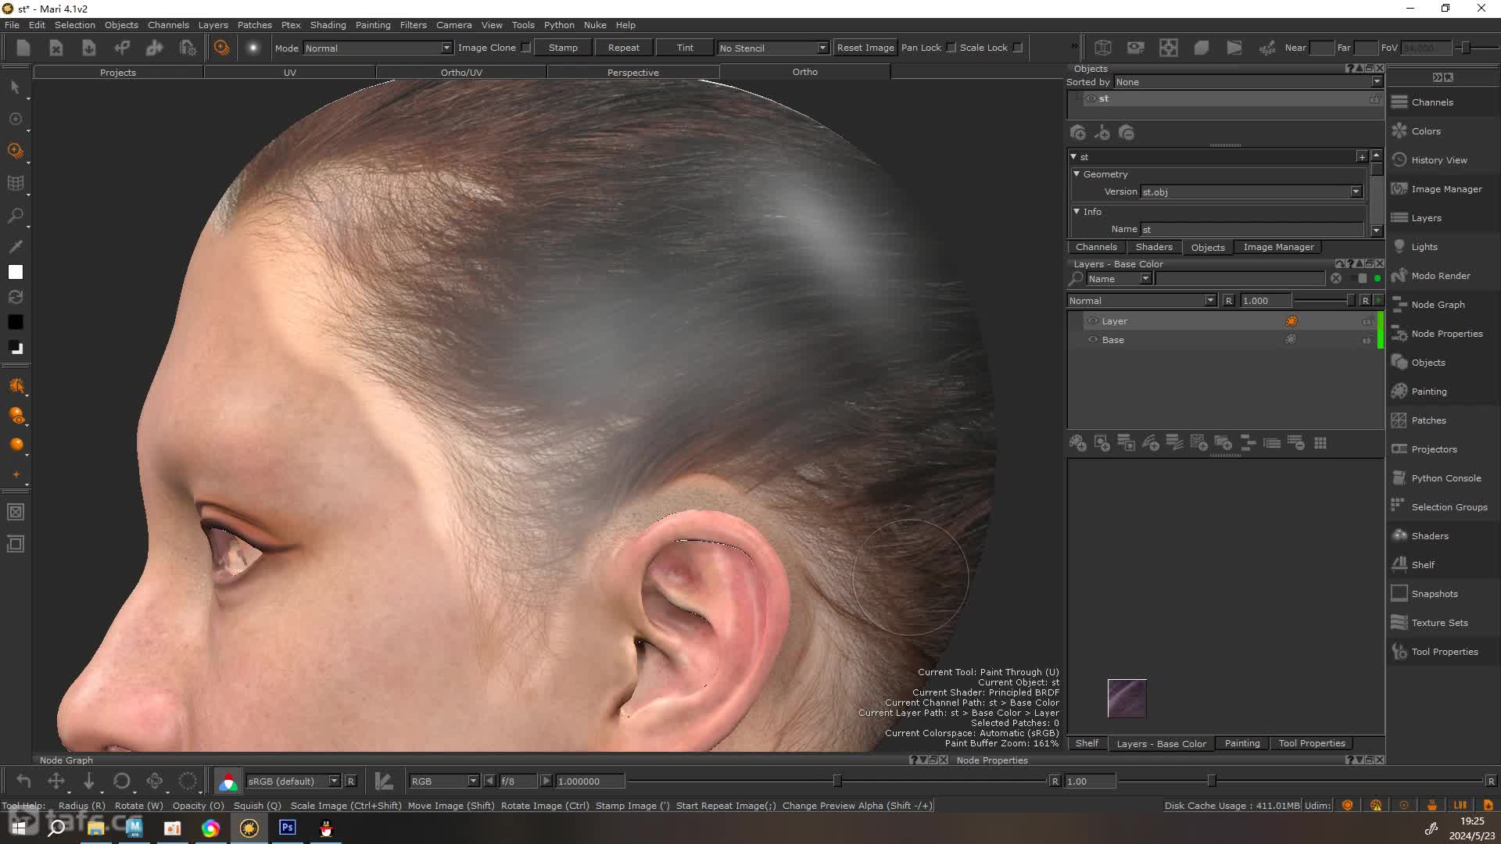The width and height of the screenshot is (1501, 844).
Task: Open the History View palette
Action: pos(1438,160)
